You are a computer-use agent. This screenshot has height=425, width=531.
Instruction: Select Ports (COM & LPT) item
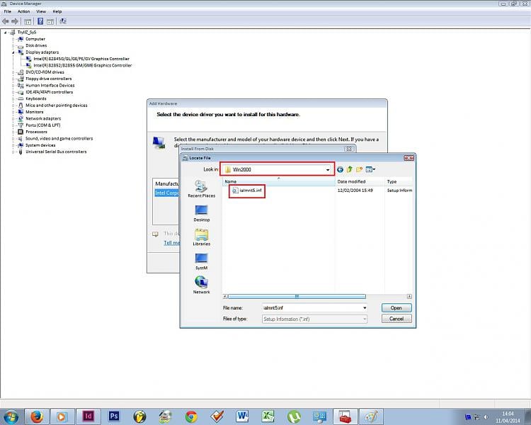43,125
